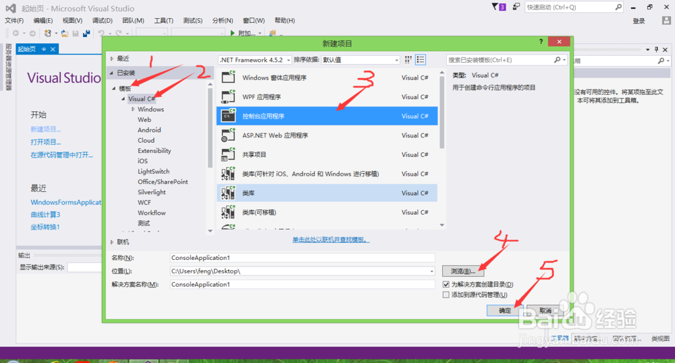Open the 位置 path dropdown arrow
Viewport: 675px width, 363px height.
[431, 271]
